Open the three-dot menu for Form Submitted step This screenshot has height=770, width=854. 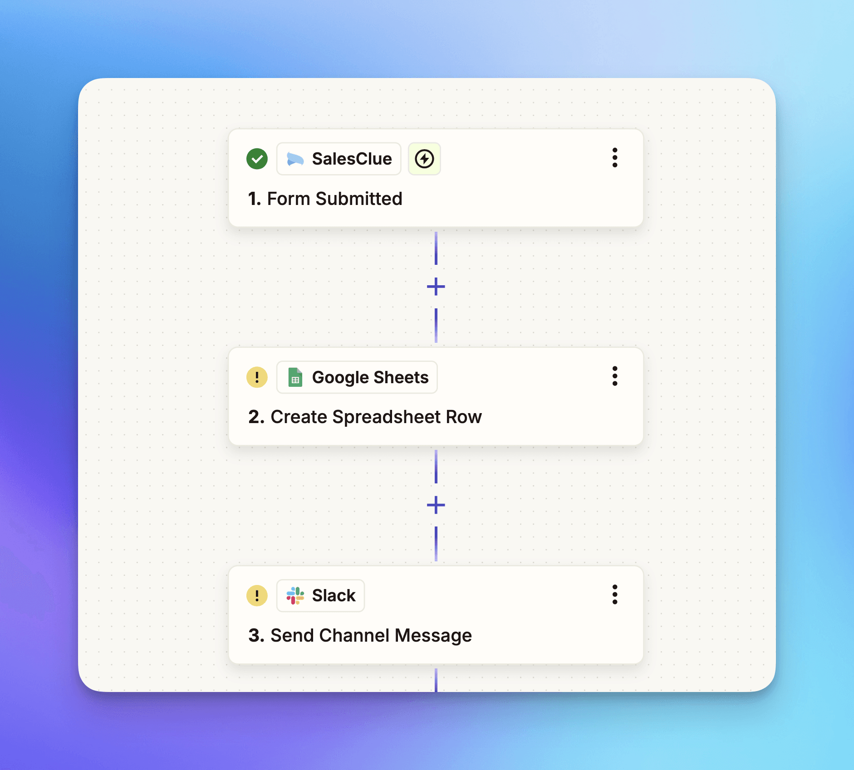pos(615,158)
